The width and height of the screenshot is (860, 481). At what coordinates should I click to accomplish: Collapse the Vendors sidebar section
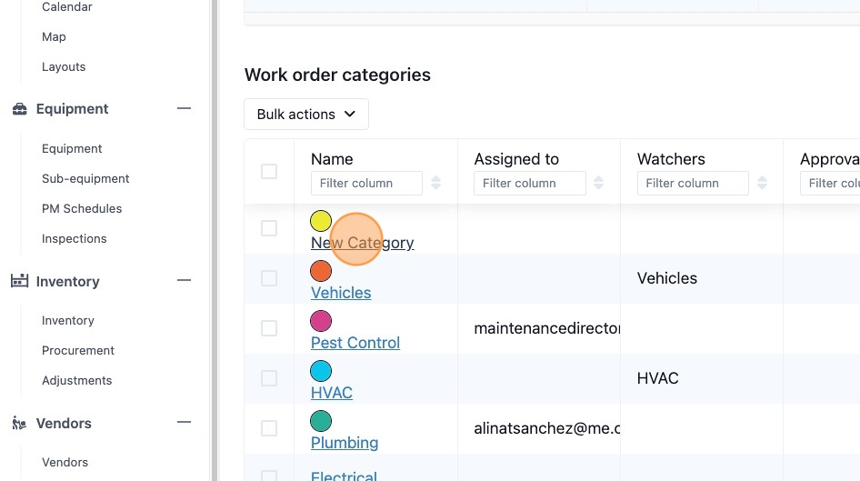click(x=184, y=422)
